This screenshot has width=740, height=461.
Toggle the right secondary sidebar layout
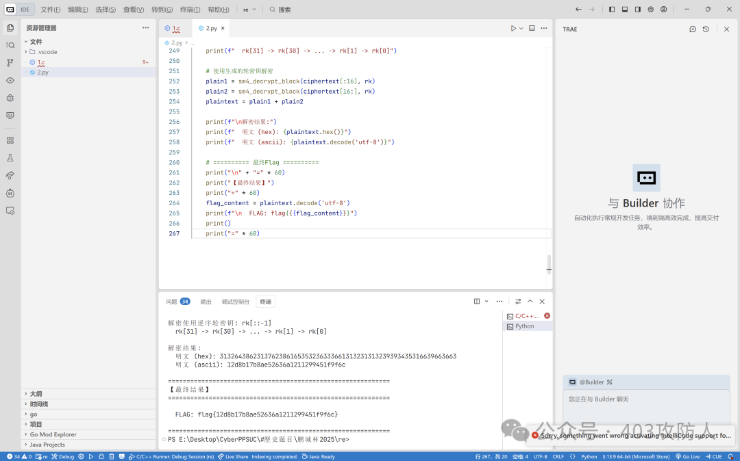point(637,10)
